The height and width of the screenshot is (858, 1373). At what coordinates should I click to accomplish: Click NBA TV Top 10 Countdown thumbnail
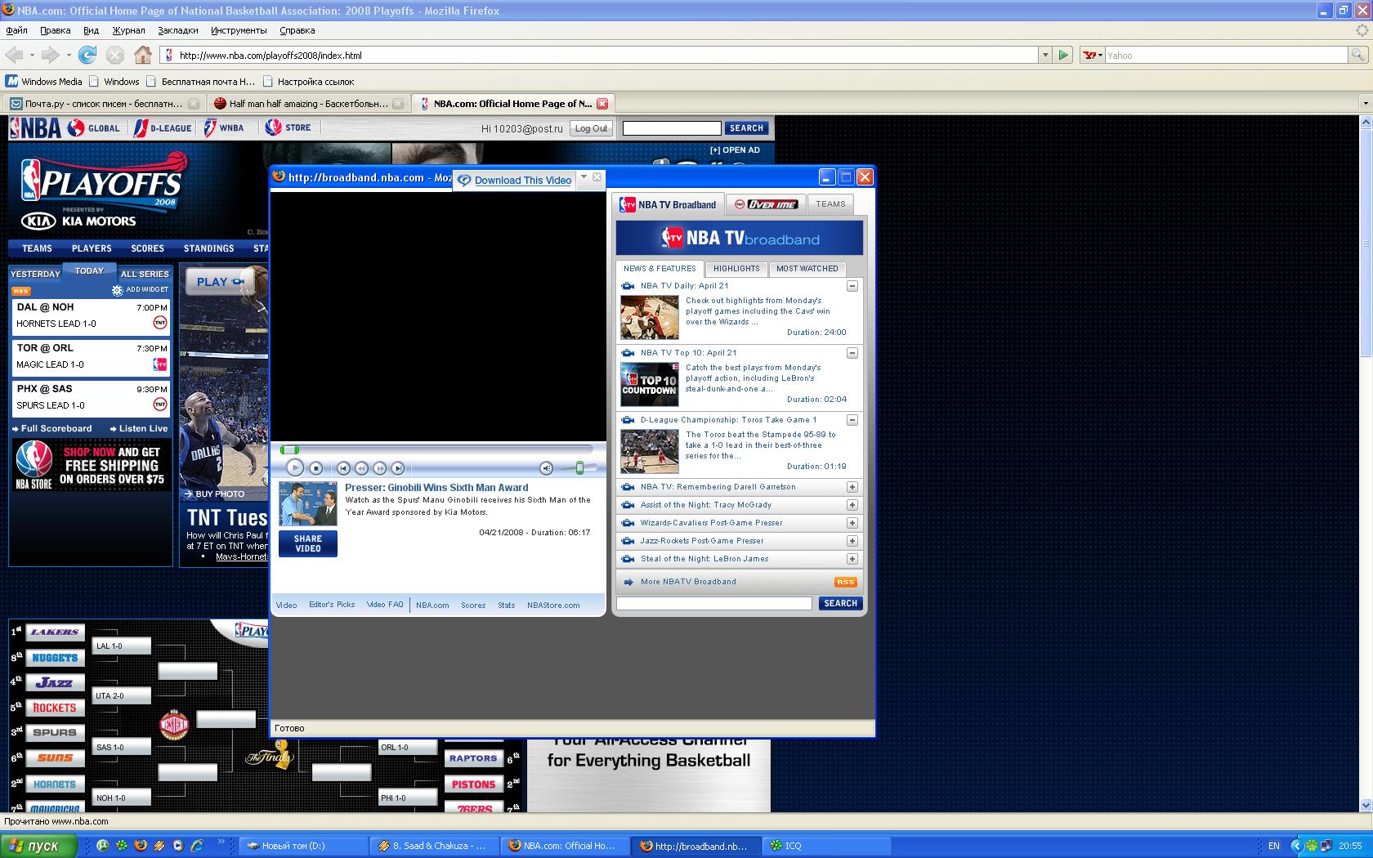tap(650, 384)
